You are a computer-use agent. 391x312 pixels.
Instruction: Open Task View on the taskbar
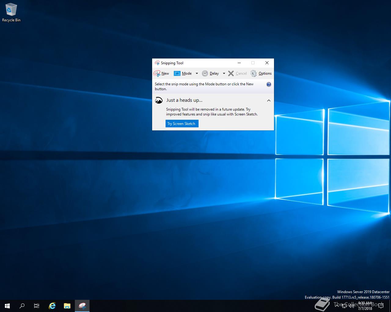(x=37, y=306)
